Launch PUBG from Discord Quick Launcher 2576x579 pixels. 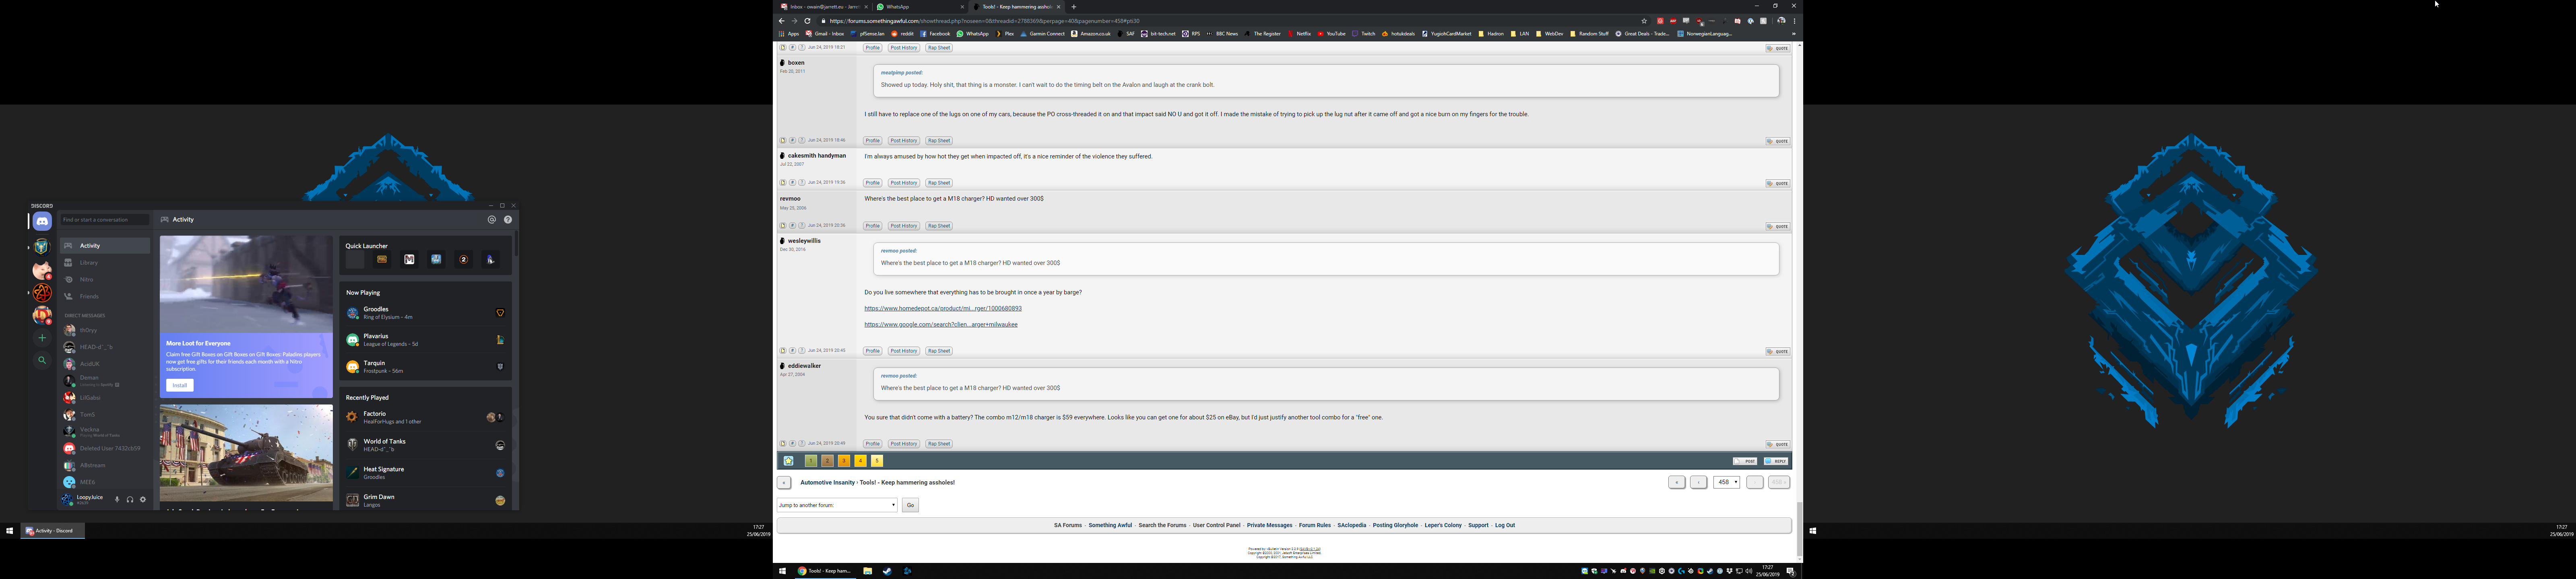(382, 260)
